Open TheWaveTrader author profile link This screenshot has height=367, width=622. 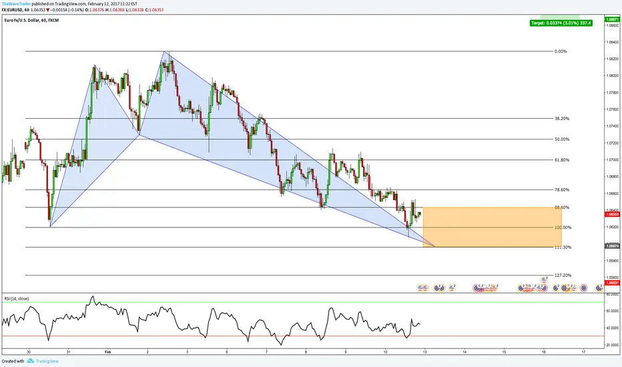pyautogui.click(x=16, y=3)
